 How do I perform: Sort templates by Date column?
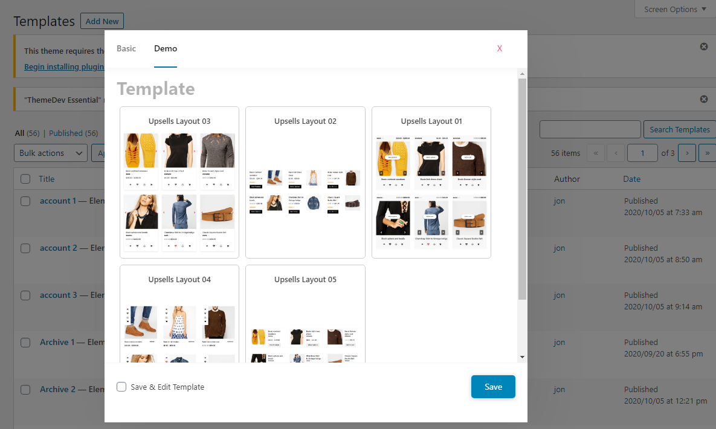631,179
